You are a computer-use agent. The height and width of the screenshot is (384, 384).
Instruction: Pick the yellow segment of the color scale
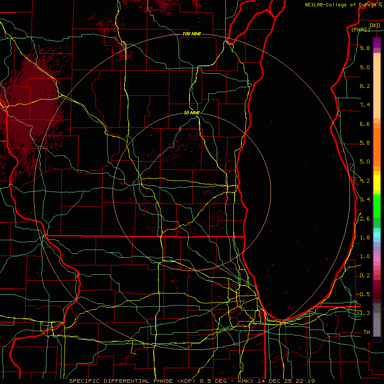(x=377, y=183)
